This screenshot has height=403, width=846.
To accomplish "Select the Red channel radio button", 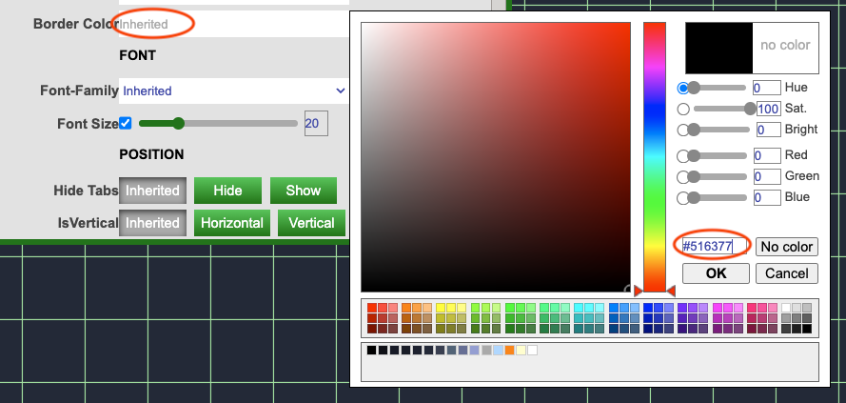I will (682, 155).
